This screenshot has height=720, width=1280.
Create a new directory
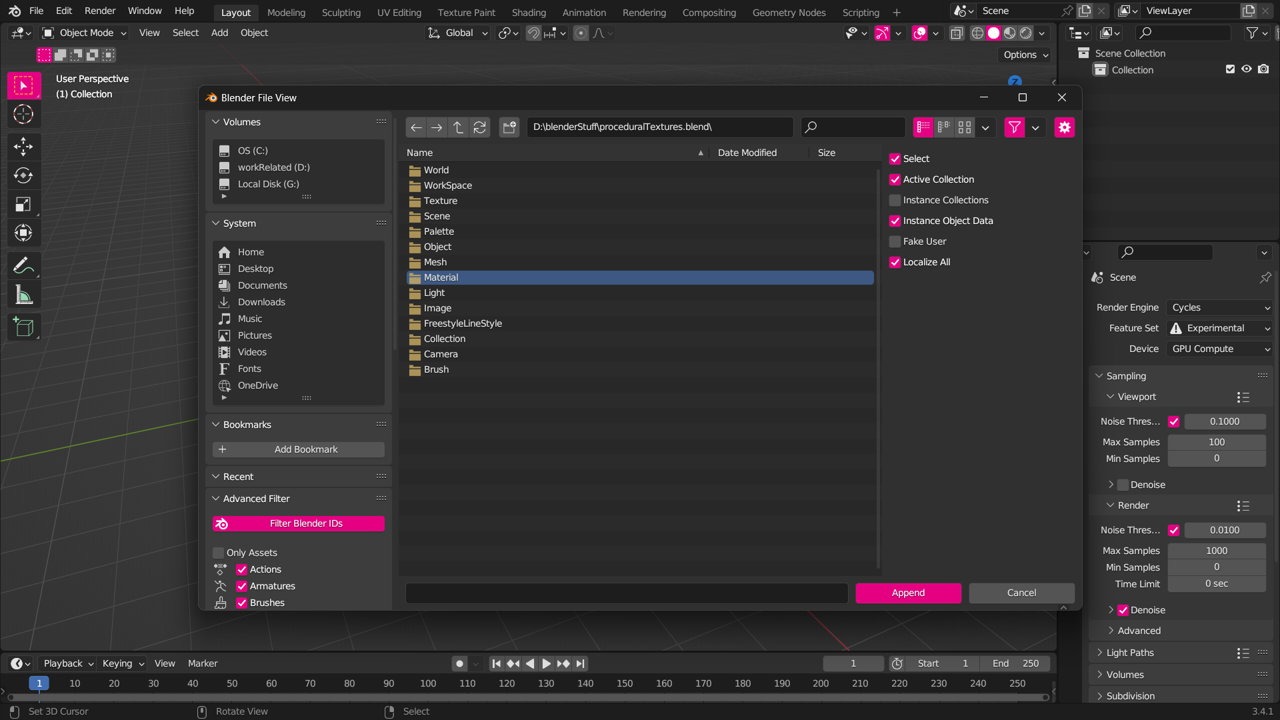click(509, 127)
